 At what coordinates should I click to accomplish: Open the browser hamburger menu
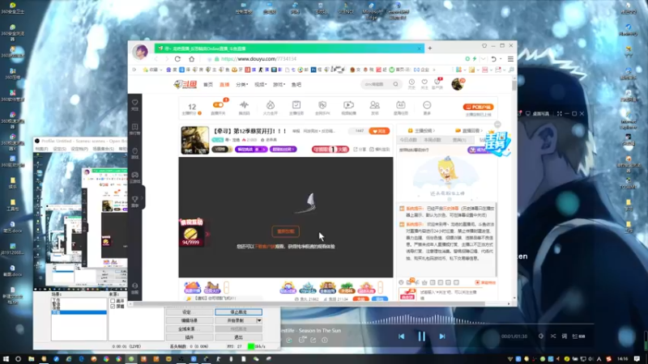pyautogui.click(x=510, y=59)
